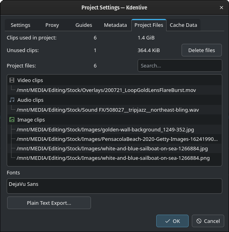This screenshot has width=229, height=232.
Task: Click the music note icon beside Audio clips
Action: click(x=12, y=100)
